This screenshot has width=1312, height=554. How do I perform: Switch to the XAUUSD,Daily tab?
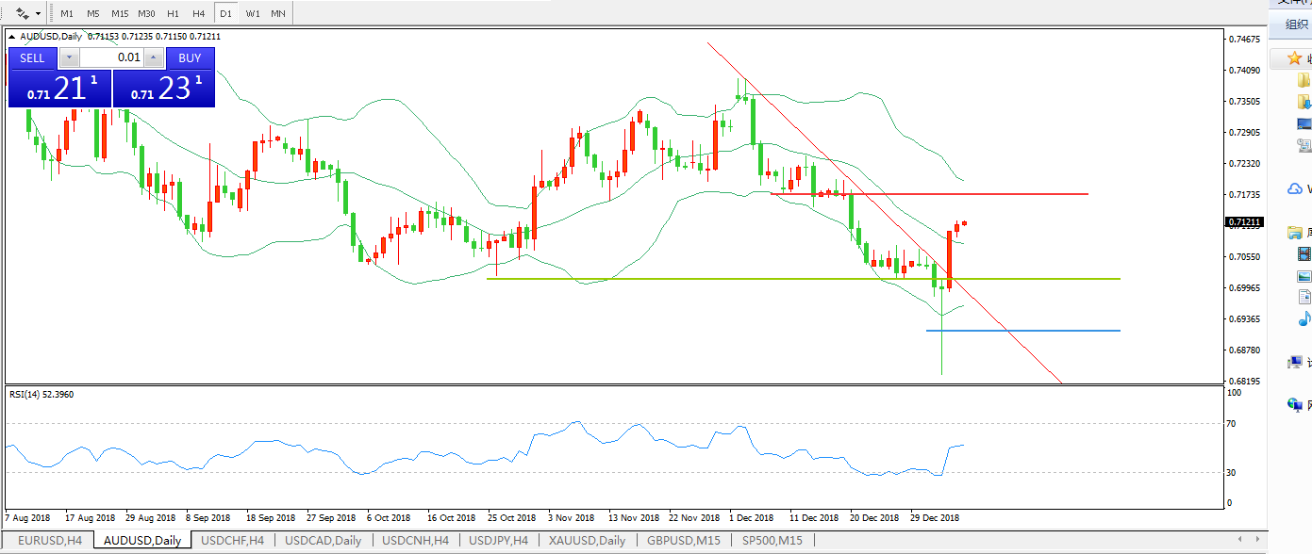click(586, 541)
